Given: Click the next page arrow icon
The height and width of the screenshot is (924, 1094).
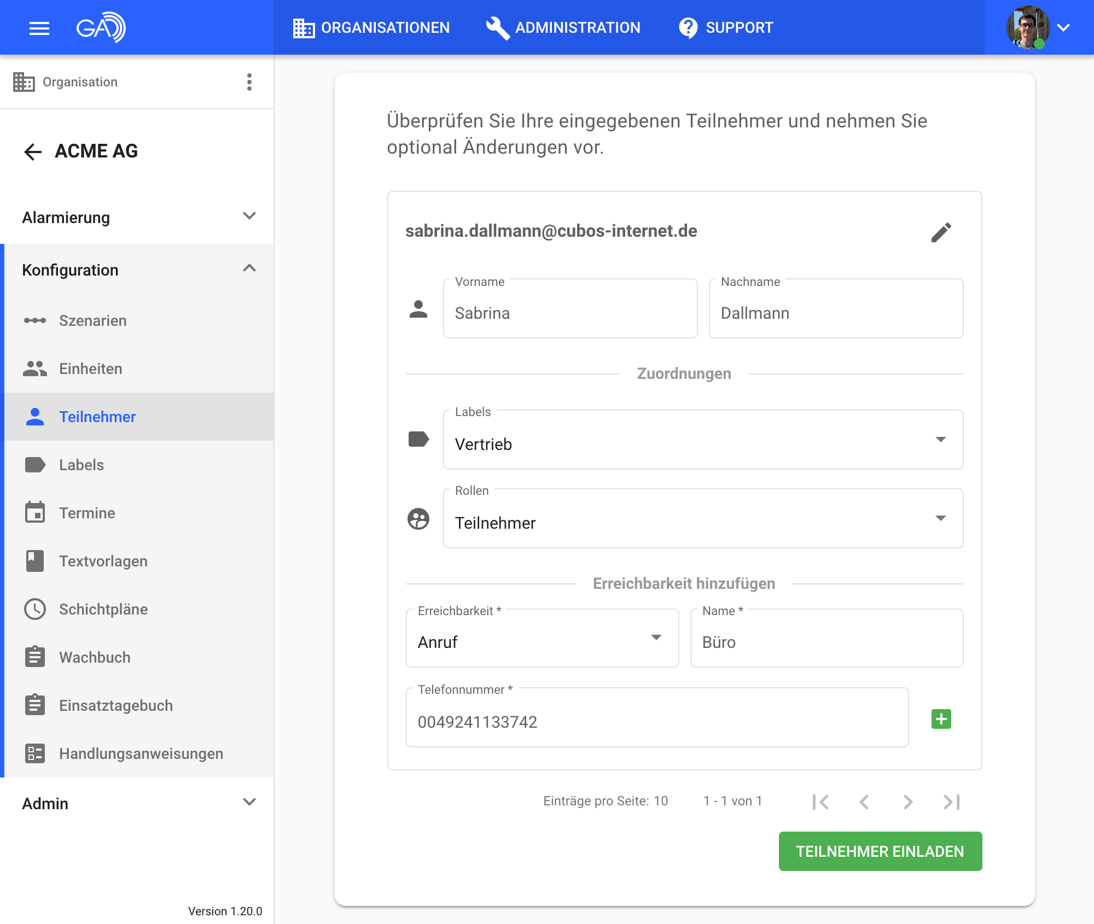Looking at the screenshot, I should click(x=908, y=802).
